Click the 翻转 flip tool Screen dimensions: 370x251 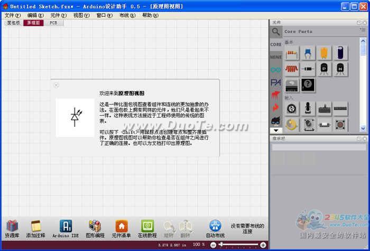tap(185, 228)
